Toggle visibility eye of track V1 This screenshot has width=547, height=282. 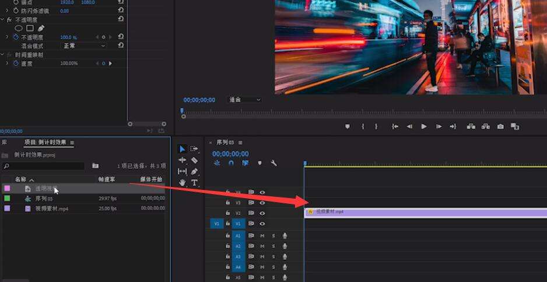pos(262,223)
